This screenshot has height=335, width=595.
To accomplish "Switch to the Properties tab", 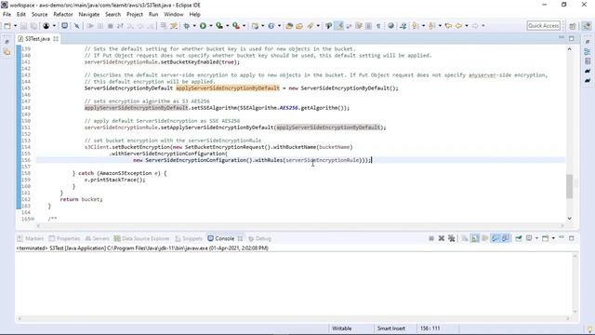I will click(x=64, y=238).
